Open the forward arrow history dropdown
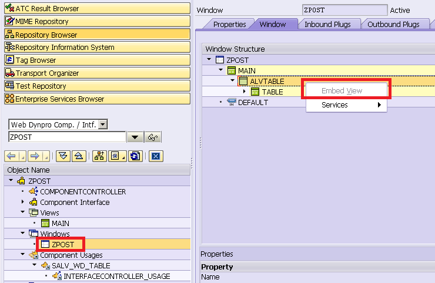The width and height of the screenshot is (435, 283). pyautogui.click(x=46, y=156)
